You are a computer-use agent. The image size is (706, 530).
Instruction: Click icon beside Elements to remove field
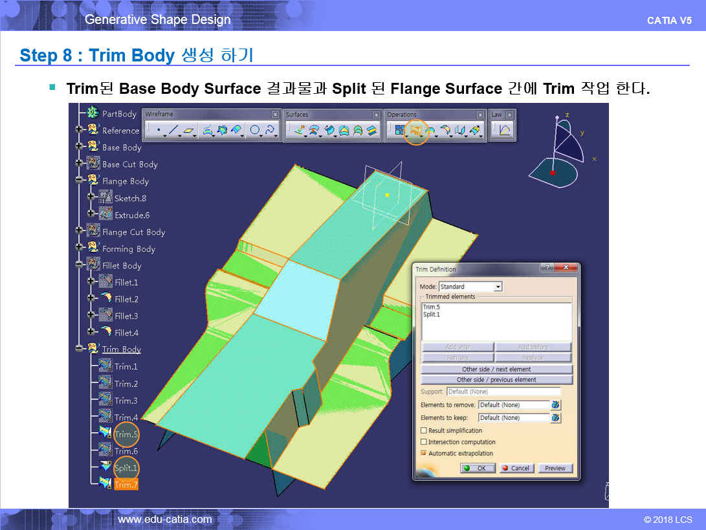coord(555,405)
